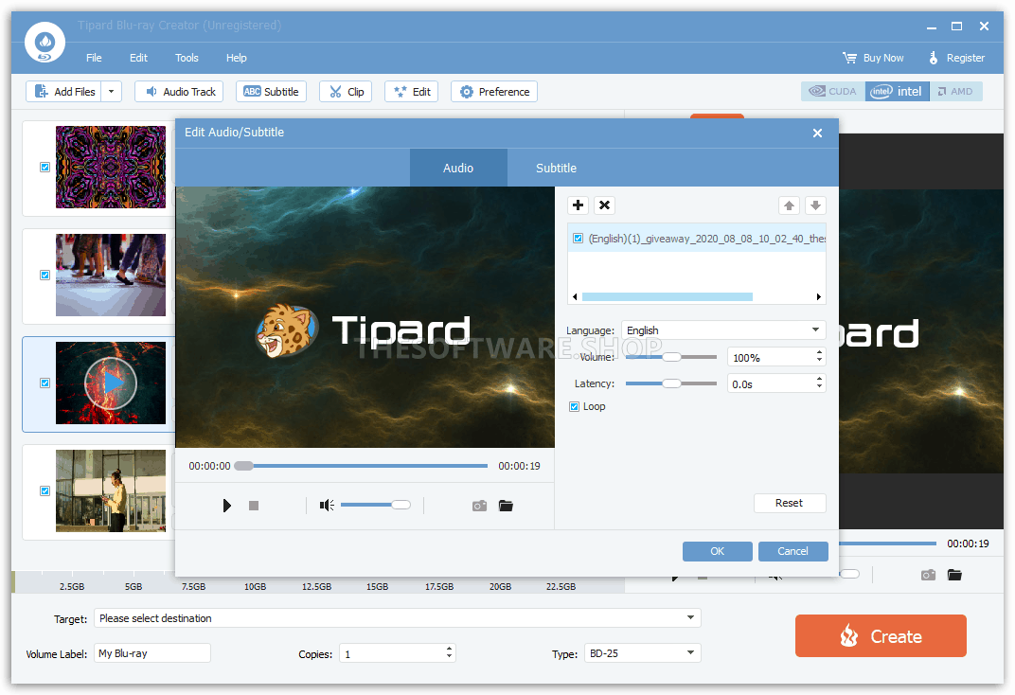1015x695 pixels.
Task: Confirm with the OK button
Action: pyautogui.click(x=718, y=551)
